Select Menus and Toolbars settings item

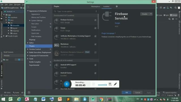pos(38,17)
